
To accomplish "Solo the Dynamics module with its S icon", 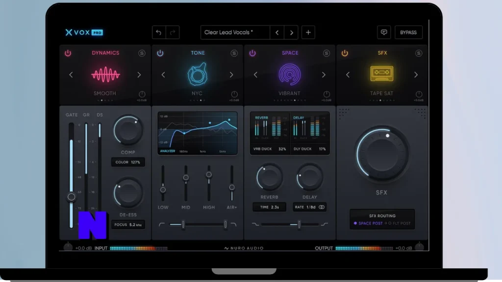I will tap(142, 53).
